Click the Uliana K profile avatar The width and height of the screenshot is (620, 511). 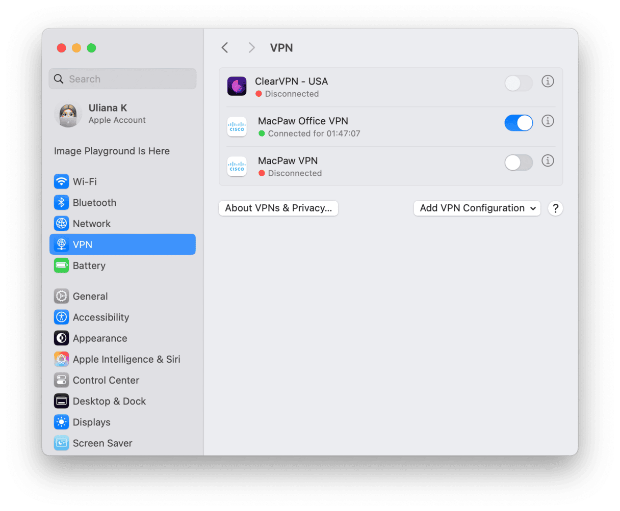coord(68,114)
